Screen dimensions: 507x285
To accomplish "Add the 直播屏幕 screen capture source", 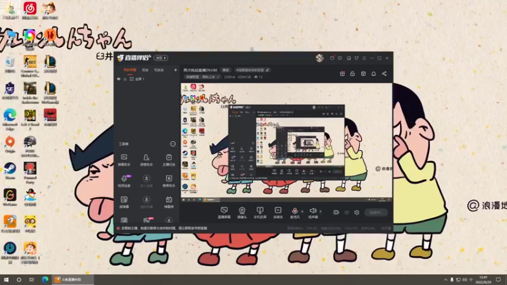I will point(224,213).
